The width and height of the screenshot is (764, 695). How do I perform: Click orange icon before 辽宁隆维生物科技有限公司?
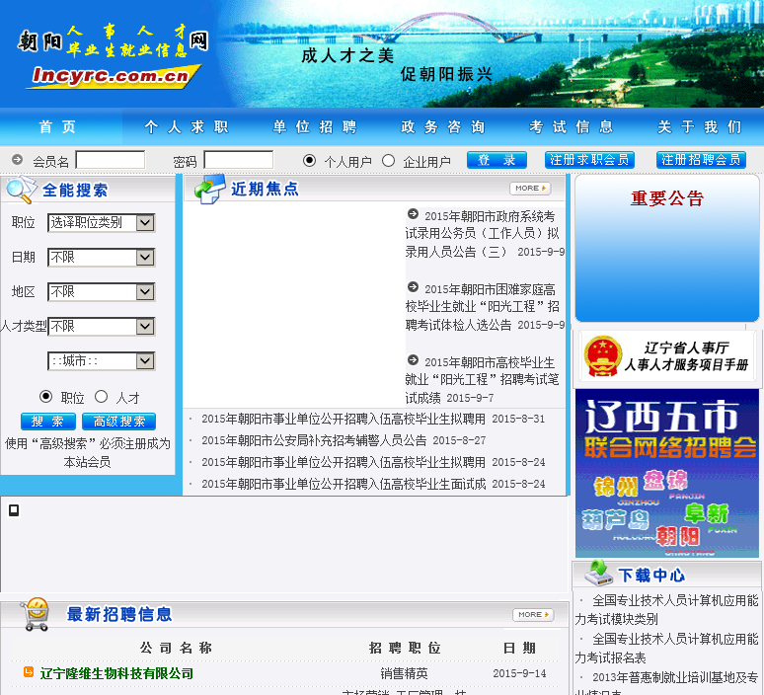pos(29,672)
